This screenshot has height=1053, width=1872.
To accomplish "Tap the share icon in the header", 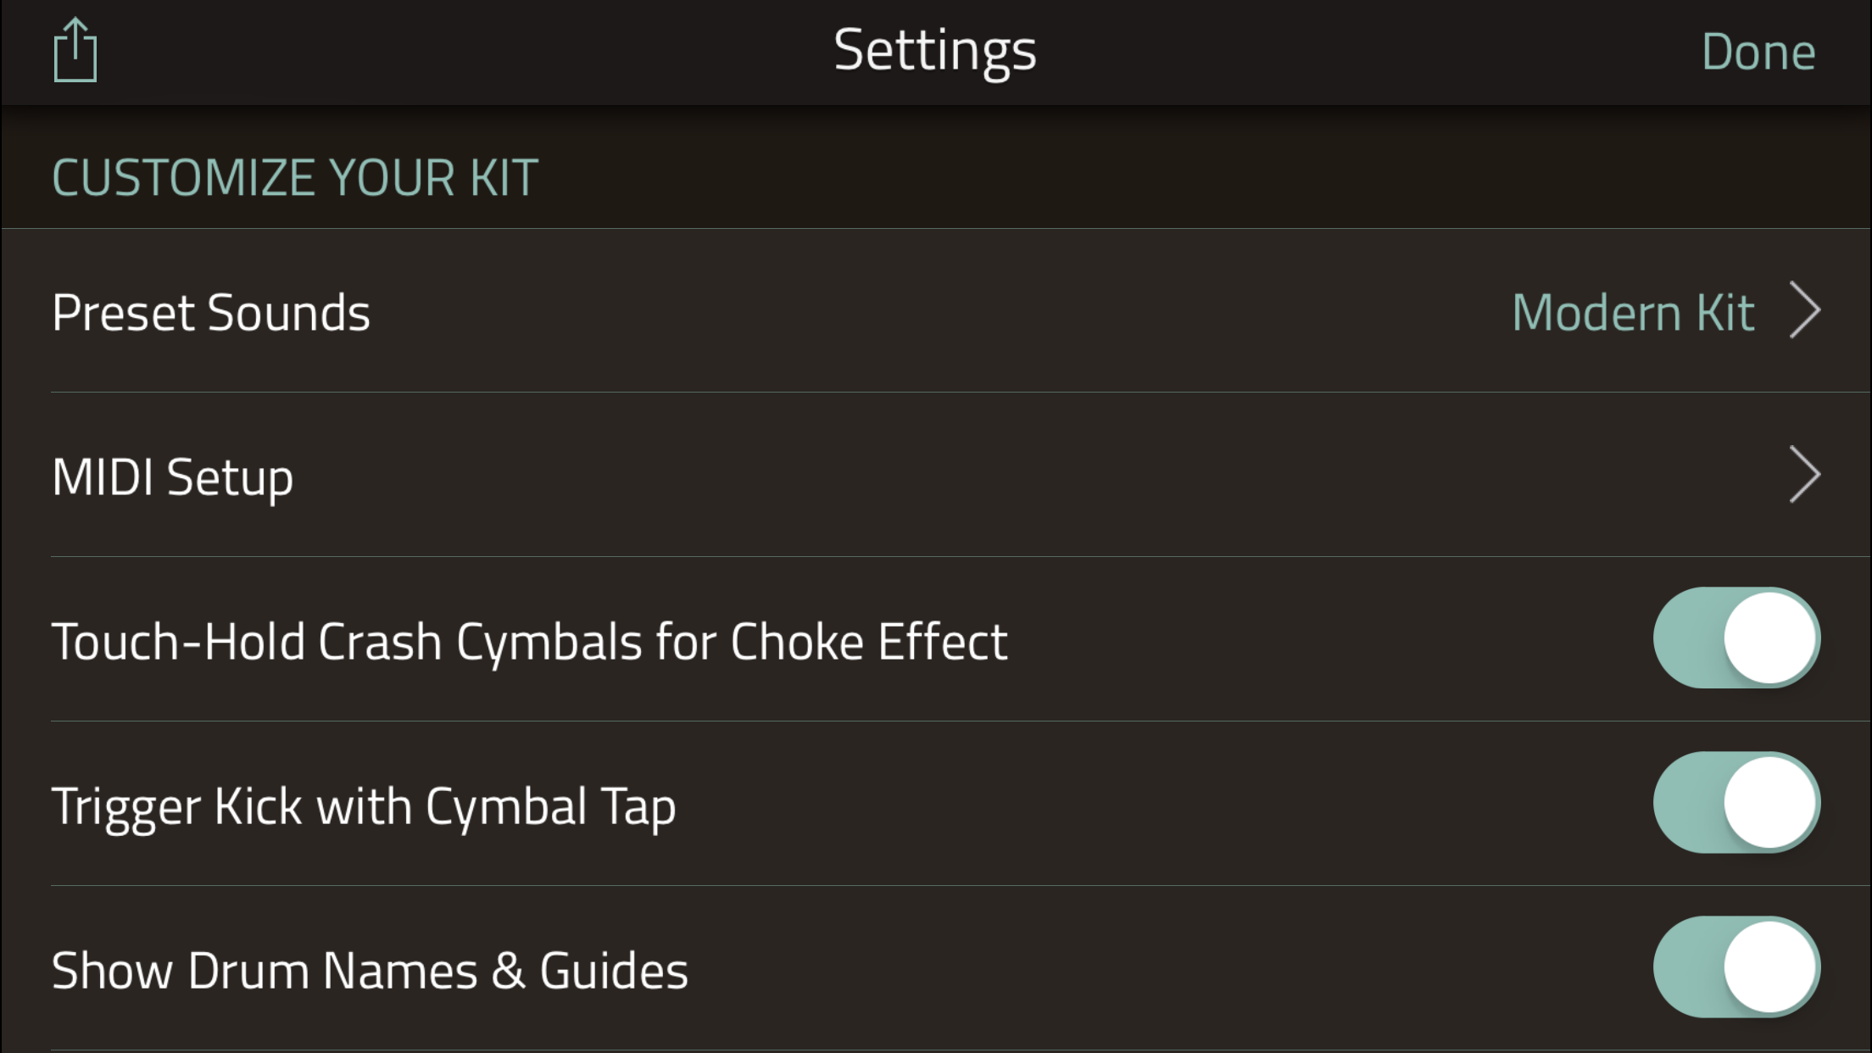I will point(75,51).
